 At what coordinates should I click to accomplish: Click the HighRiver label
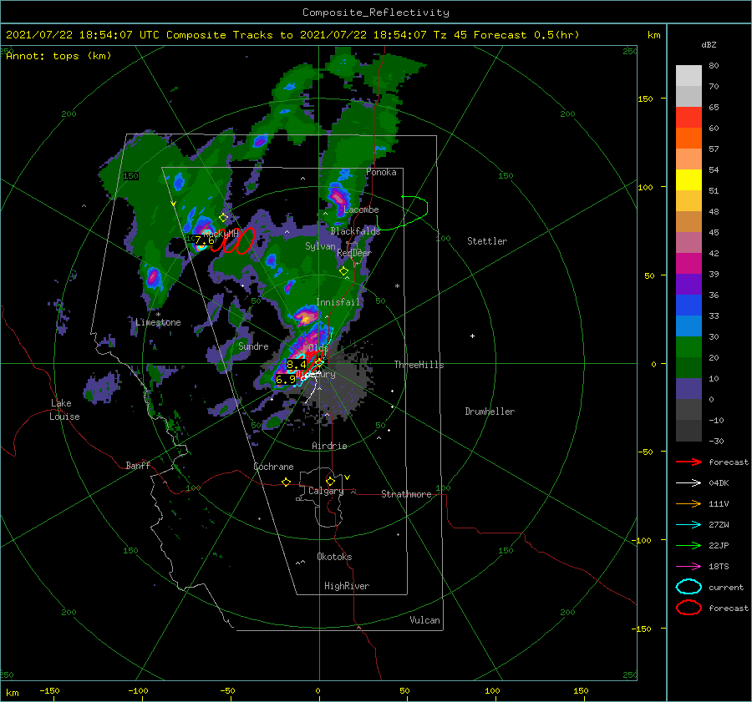347,586
